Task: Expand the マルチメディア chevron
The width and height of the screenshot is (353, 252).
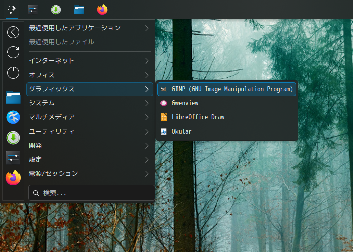Action: point(147,117)
